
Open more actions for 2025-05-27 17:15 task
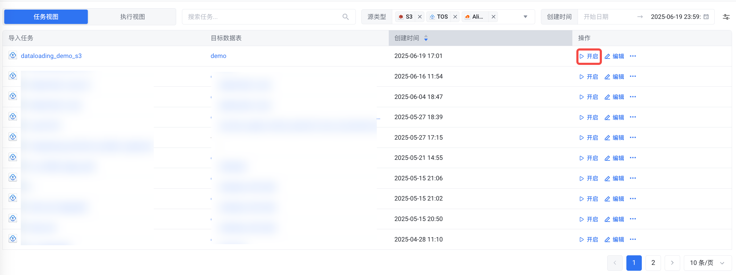tap(633, 137)
